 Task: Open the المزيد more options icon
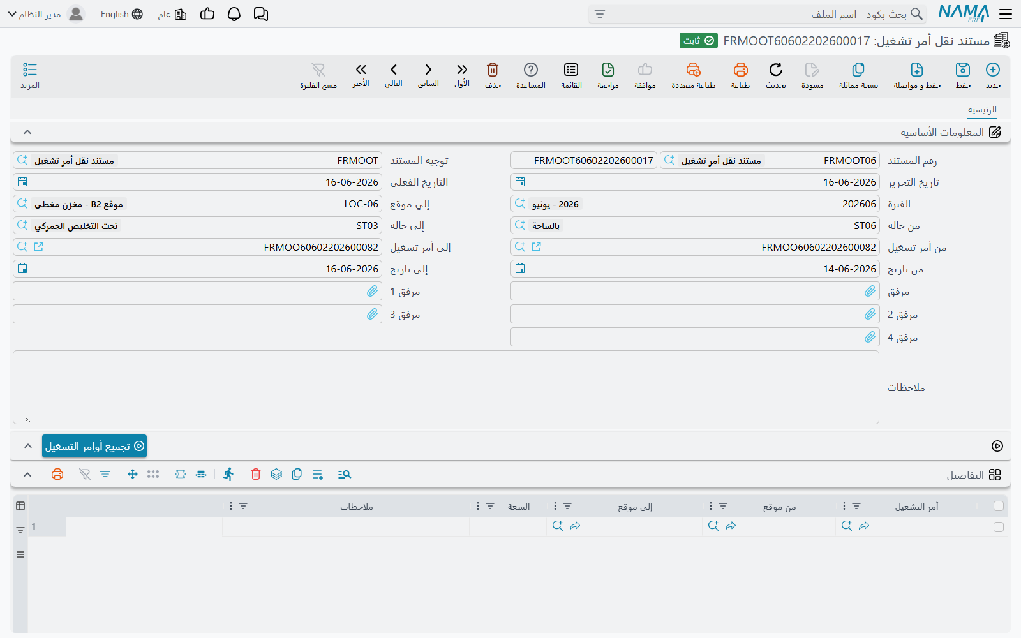[x=30, y=75]
